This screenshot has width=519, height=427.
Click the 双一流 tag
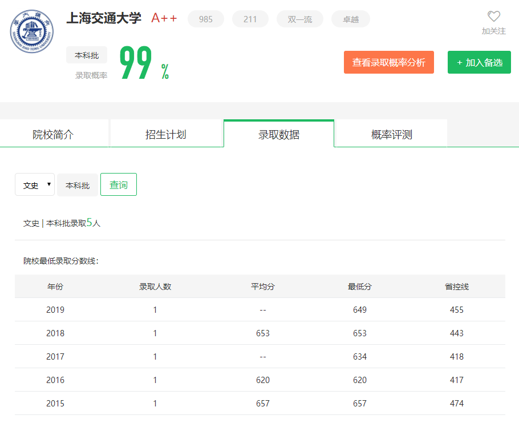(300, 19)
